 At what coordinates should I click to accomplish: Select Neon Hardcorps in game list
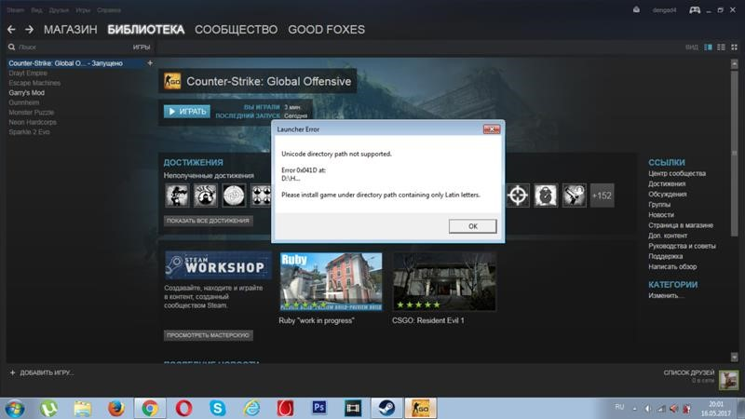point(33,122)
